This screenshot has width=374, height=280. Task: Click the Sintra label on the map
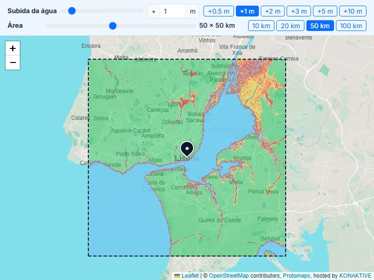coord(101,118)
